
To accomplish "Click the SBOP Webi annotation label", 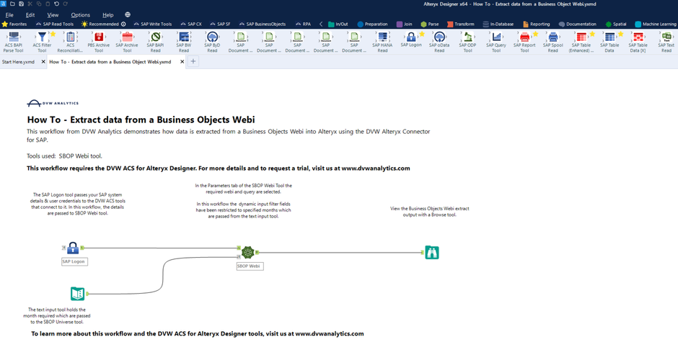I will pos(250,266).
